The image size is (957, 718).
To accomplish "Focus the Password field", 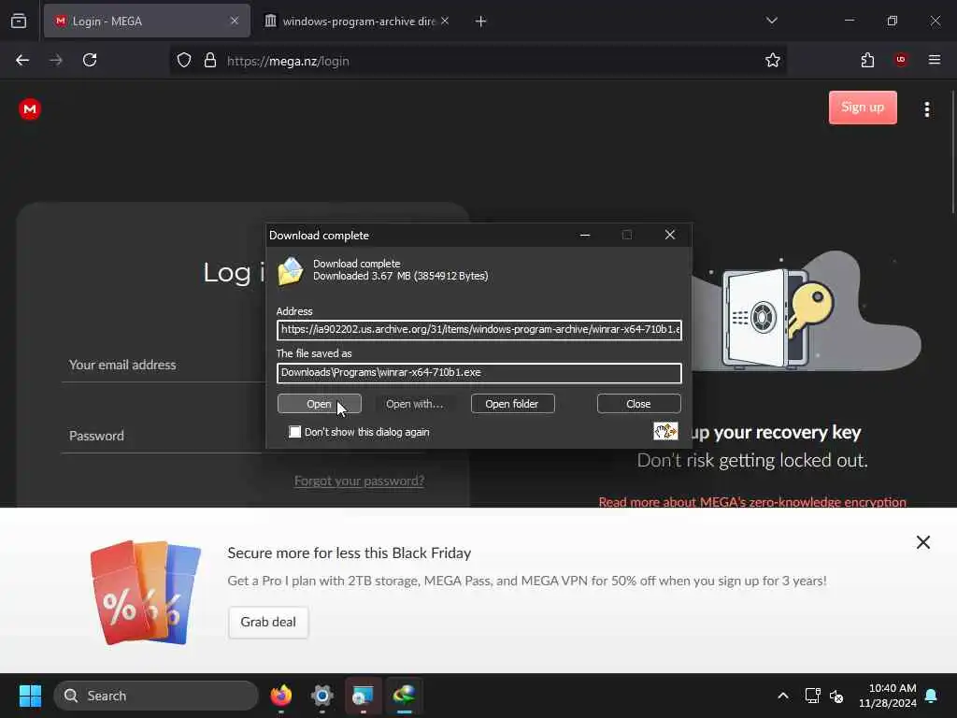I will [x=164, y=436].
